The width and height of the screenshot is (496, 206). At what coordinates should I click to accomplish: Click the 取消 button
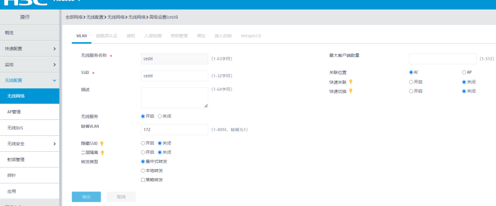pyautogui.click(x=121, y=197)
